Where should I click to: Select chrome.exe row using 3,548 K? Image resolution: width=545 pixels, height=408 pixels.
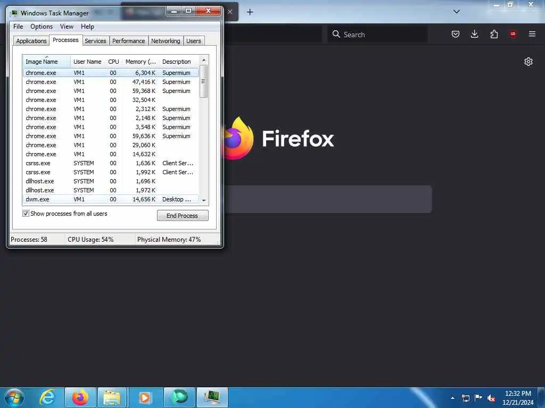click(111, 127)
